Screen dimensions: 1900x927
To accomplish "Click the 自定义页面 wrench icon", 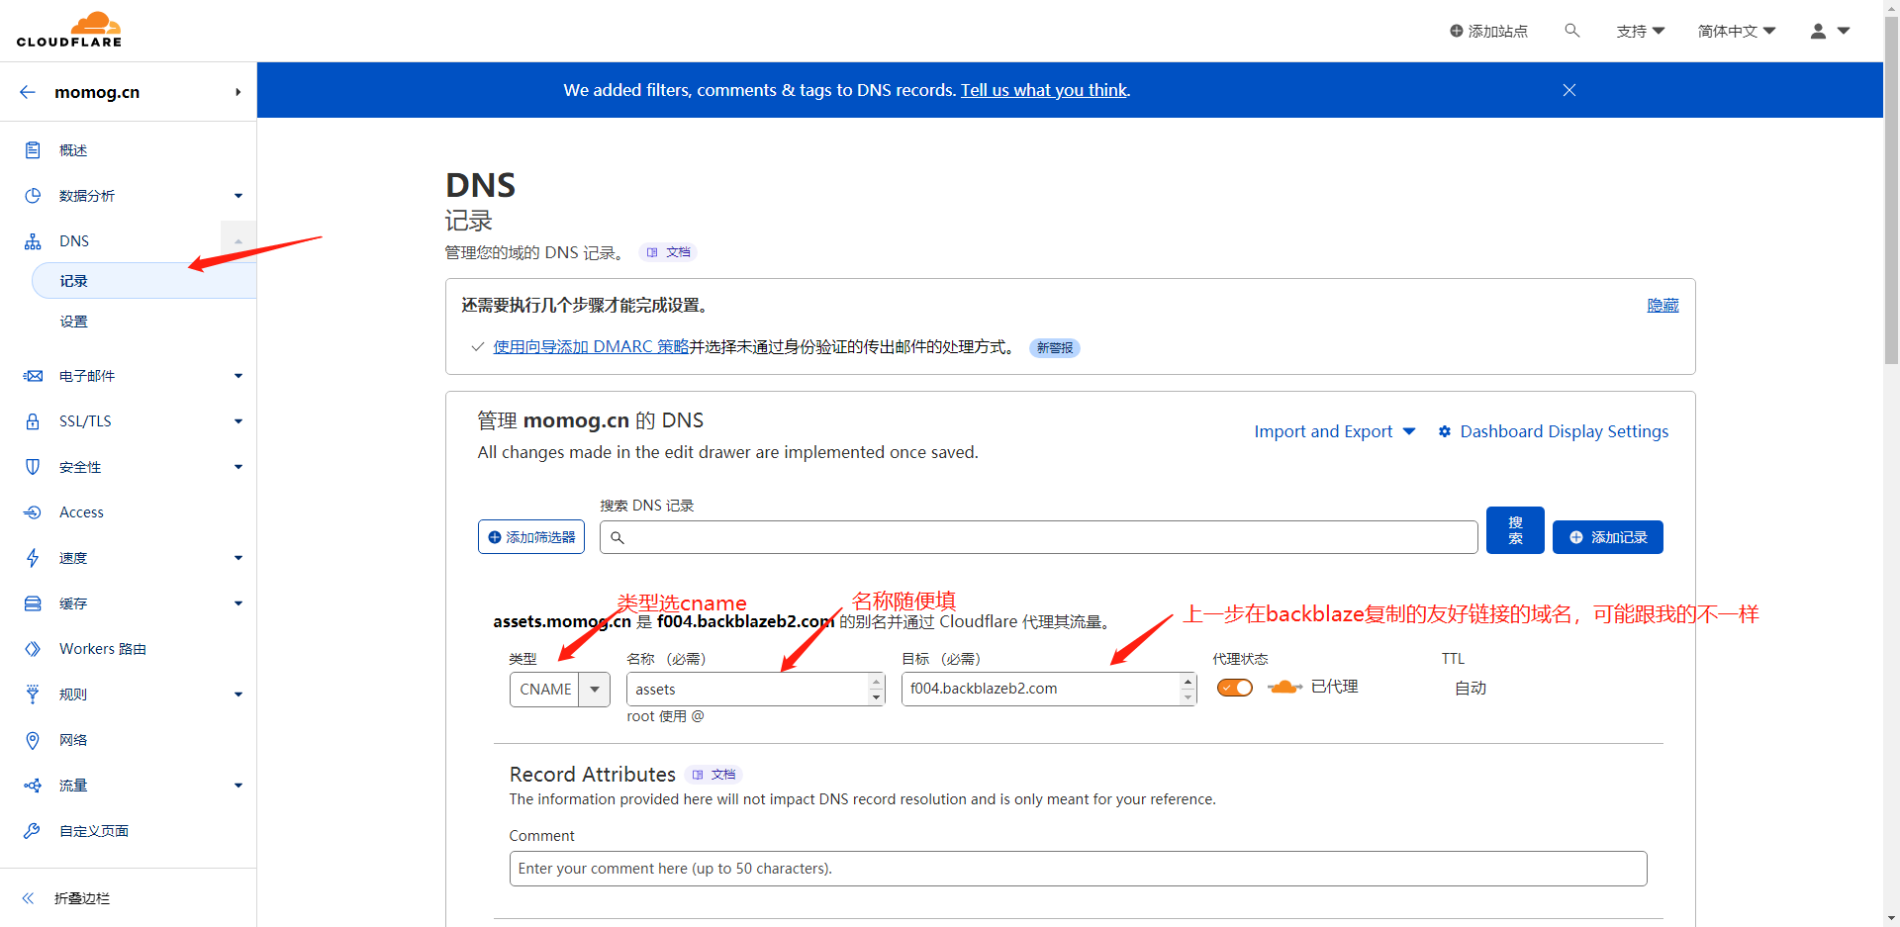I will tap(33, 831).
